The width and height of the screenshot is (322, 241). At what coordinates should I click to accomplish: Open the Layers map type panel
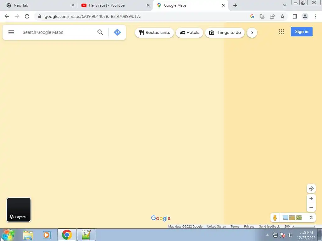(19, 210)
